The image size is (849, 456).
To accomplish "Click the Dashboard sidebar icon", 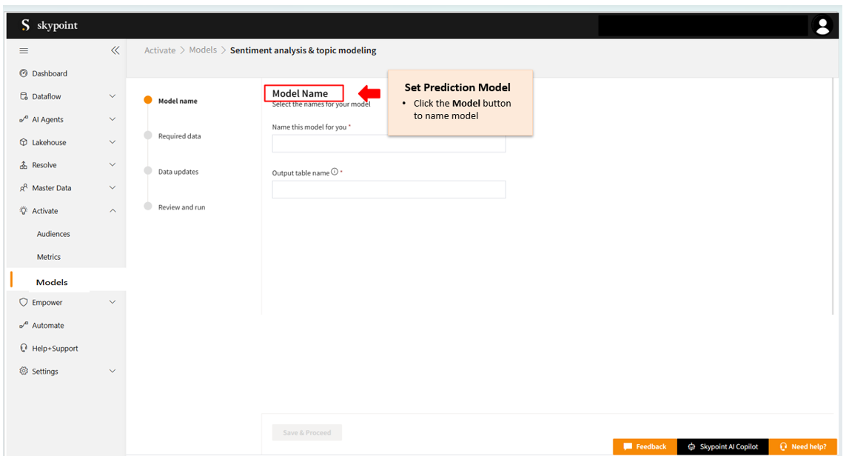I will 24,73.
